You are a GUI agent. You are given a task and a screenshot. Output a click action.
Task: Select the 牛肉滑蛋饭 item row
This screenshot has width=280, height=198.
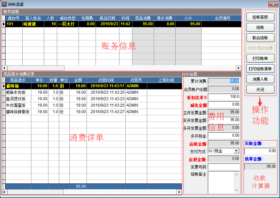(x=18, y=105)
